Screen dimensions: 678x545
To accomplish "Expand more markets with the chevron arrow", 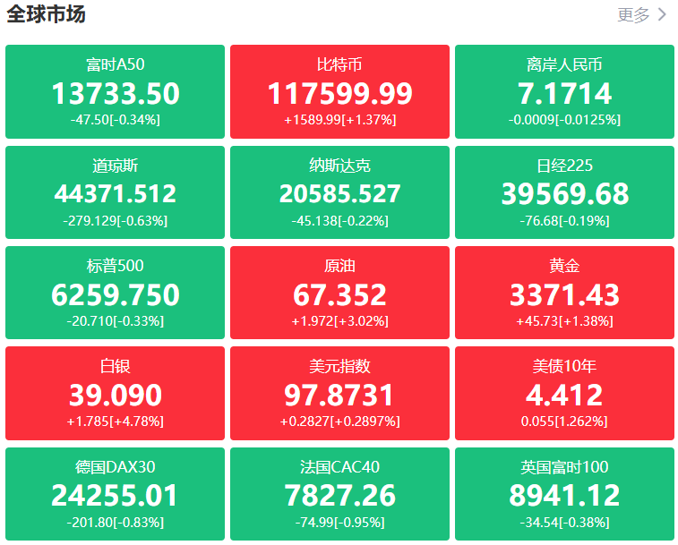I will pos(663,14).
